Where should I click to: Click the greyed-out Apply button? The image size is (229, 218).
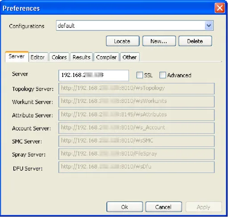(x=204, y=207)
